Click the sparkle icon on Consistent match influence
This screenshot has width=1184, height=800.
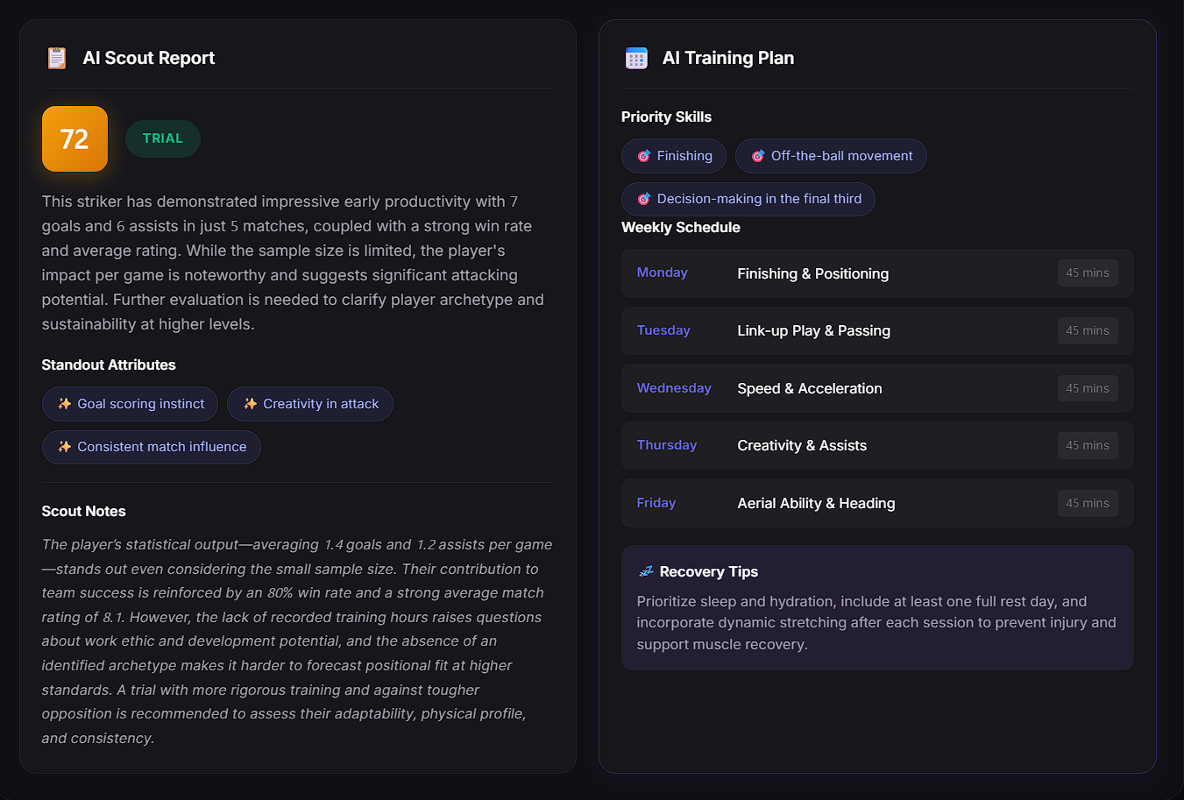64,447
